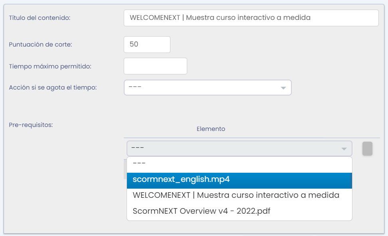Collapse the Elemento pre-requisite dropdown
The image size is (388, 236).
click(x=239, y=148)
